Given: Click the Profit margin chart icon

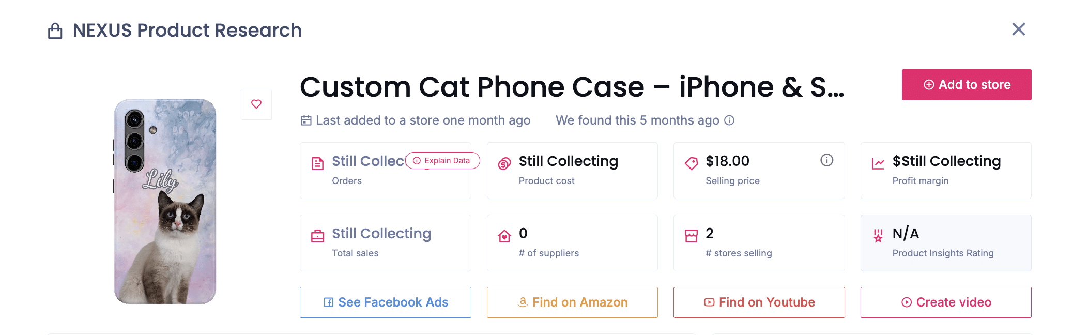Looking at the screenshot, I should pyautogui.click(x=878, y=164).
